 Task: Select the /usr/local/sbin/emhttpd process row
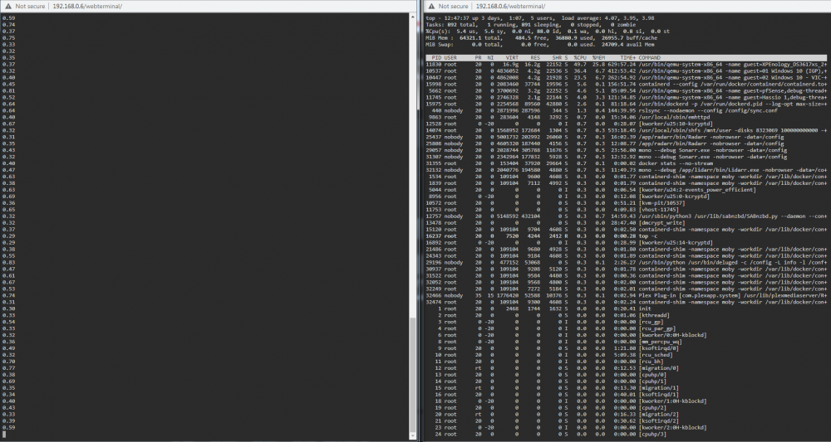coord(626,117)
